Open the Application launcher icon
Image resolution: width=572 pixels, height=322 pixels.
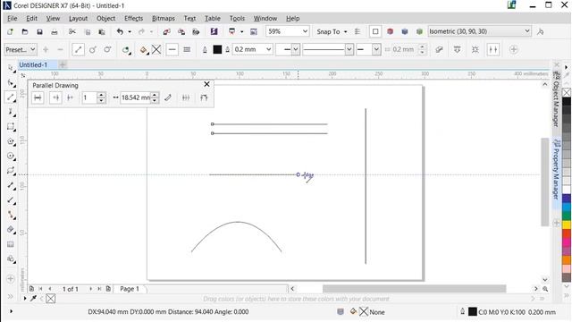point(232,32)
